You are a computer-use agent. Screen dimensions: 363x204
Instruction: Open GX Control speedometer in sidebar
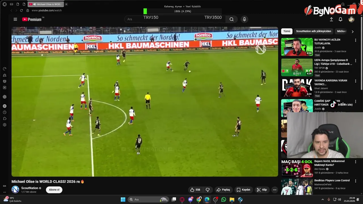[x=5, y=69]
